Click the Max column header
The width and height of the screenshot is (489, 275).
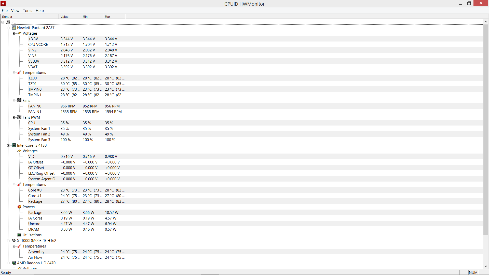coord(114,17)
